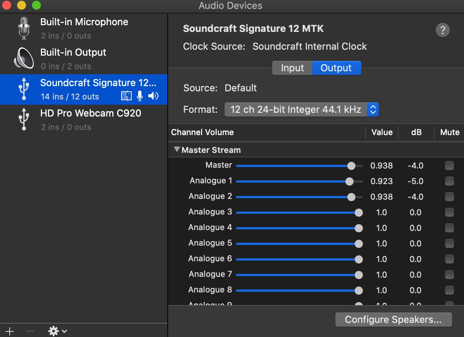This screenshot has width=464, height=337.
Task: Click the dB column header
Action: [416, 132]
